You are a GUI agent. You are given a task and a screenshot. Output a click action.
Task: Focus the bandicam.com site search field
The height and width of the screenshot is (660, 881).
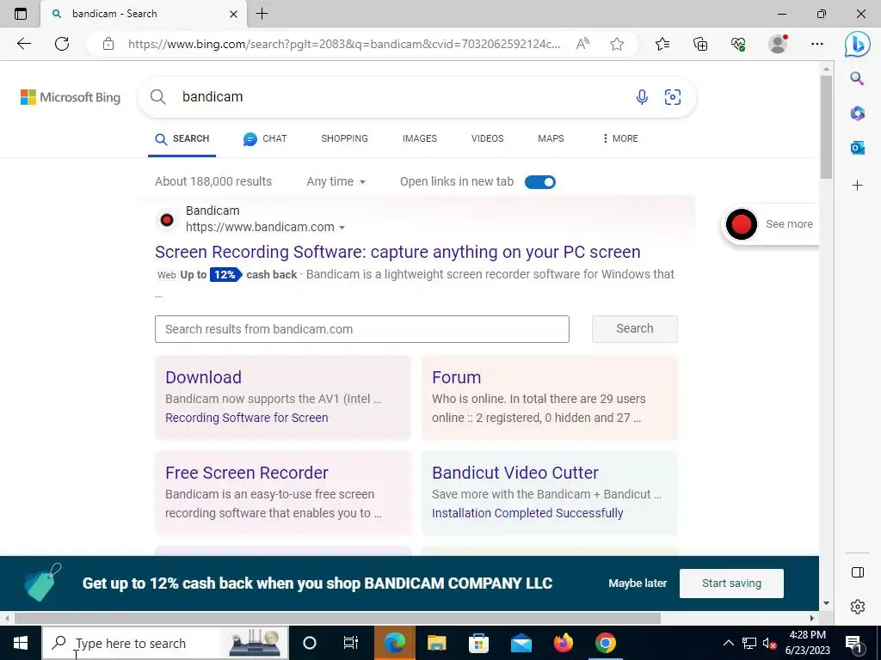pos(362,329)
